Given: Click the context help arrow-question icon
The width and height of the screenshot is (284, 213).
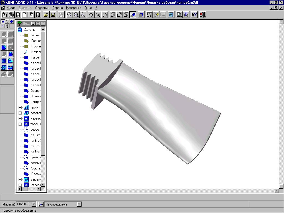Looking at the screenshot, I should [194, 15].
